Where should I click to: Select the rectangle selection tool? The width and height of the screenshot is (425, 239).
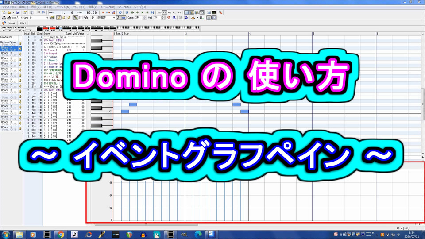(x=81, y=18)
